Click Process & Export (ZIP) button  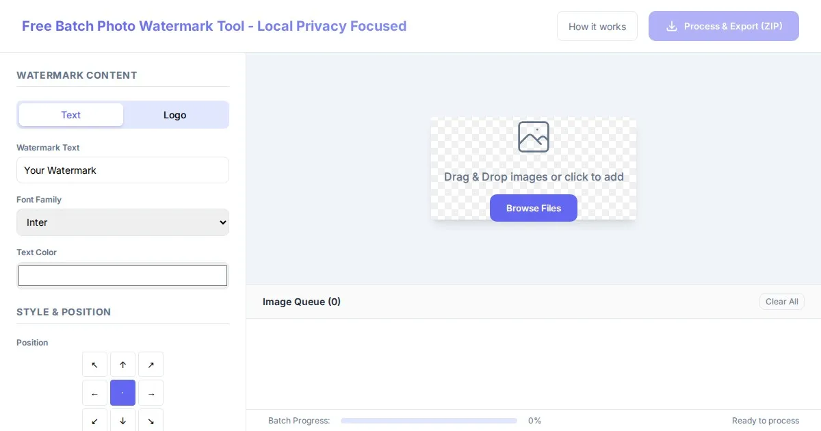(723, 26)
